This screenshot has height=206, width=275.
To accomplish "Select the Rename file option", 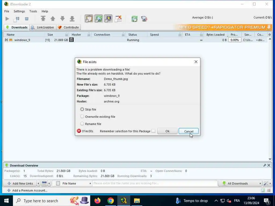I will tap(82, 124).
